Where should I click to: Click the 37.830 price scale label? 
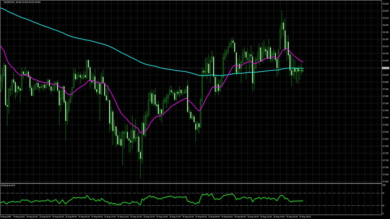[x=385, y=132]
